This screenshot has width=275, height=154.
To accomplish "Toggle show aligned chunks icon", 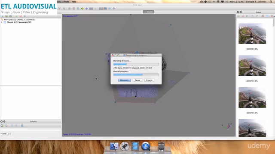I will tap(110, 9).
